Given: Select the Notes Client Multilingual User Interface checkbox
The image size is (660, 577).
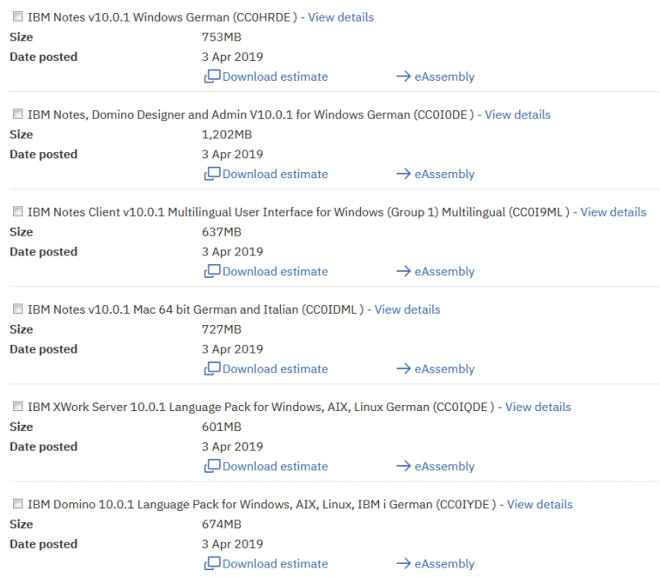Looking at the screenshot, I should click(x=18, y=211).
